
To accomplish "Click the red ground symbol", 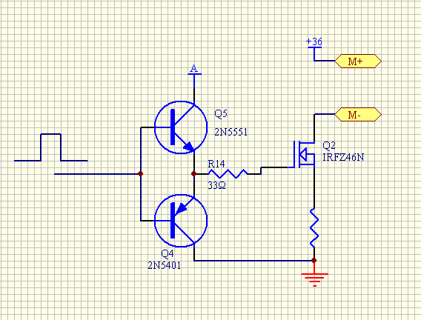I will (314, 280).
